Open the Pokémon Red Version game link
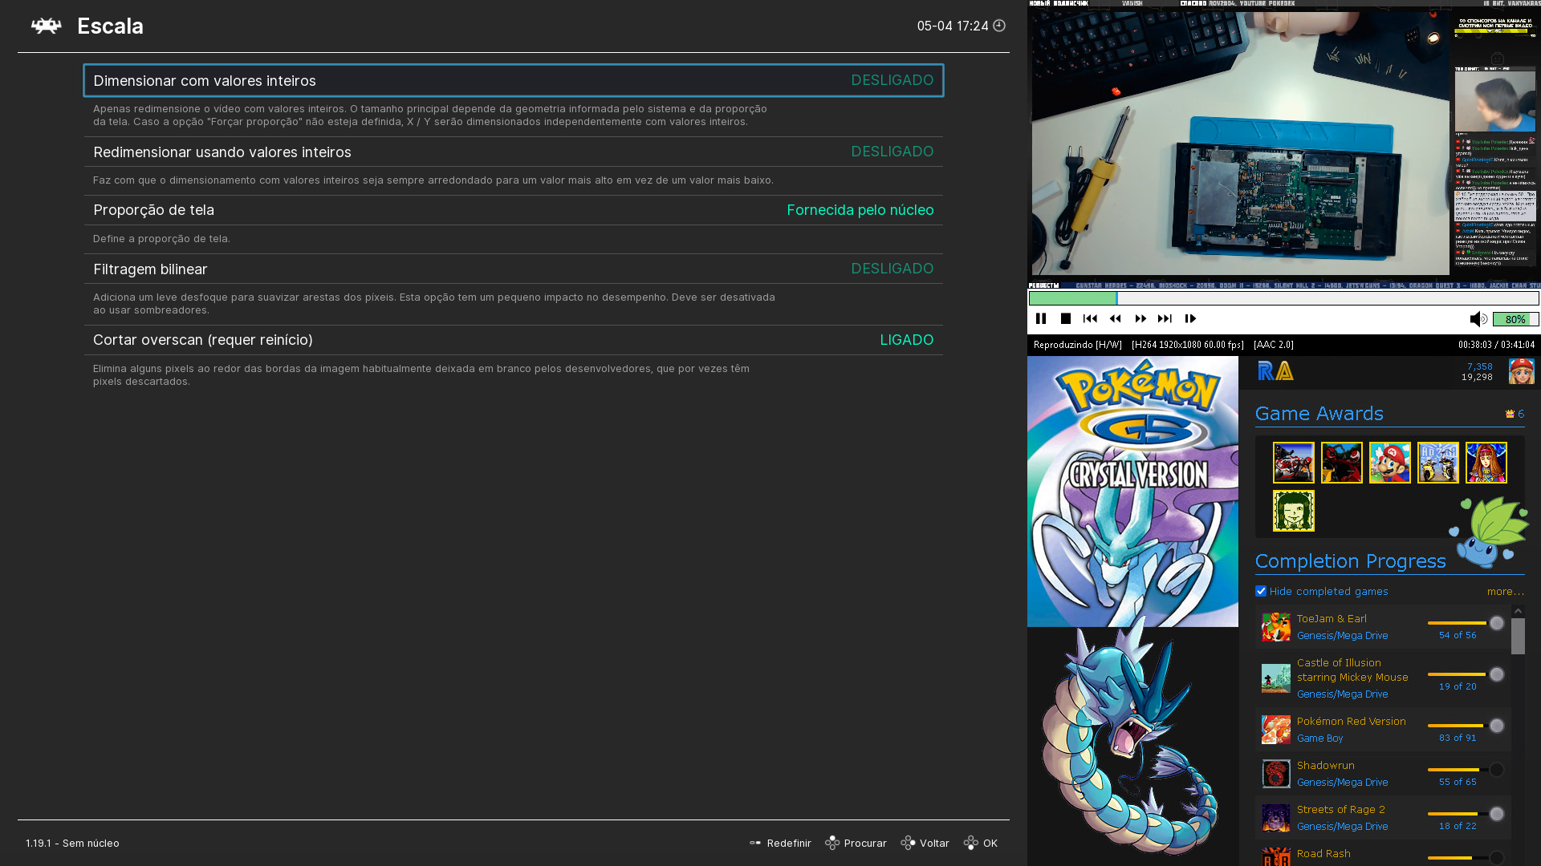 pyautogui.click(x=1351, y=721)
